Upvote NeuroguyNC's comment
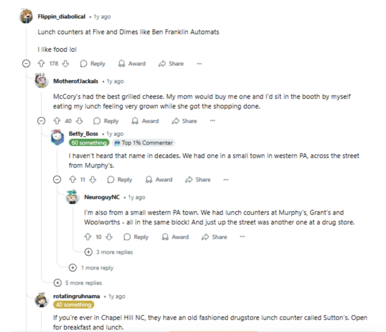The image size is (386, 332). (x=88, y=237)
